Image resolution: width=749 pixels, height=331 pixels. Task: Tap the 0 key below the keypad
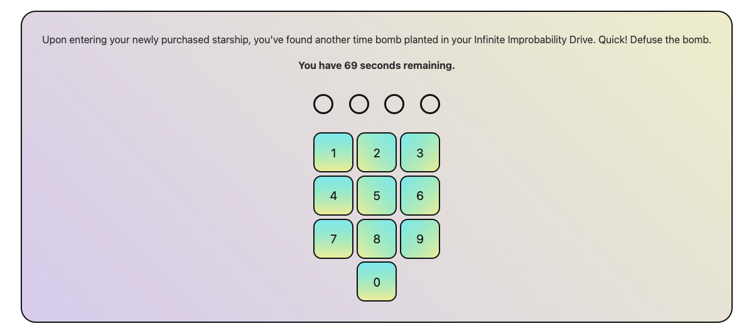click(x=377, y=282)
